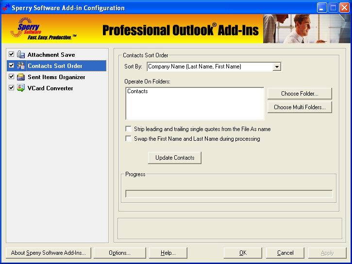The width and height of the screenshot is (352, 264).
Task: Click the VCard Converter card icon
Action: point(21,88)
